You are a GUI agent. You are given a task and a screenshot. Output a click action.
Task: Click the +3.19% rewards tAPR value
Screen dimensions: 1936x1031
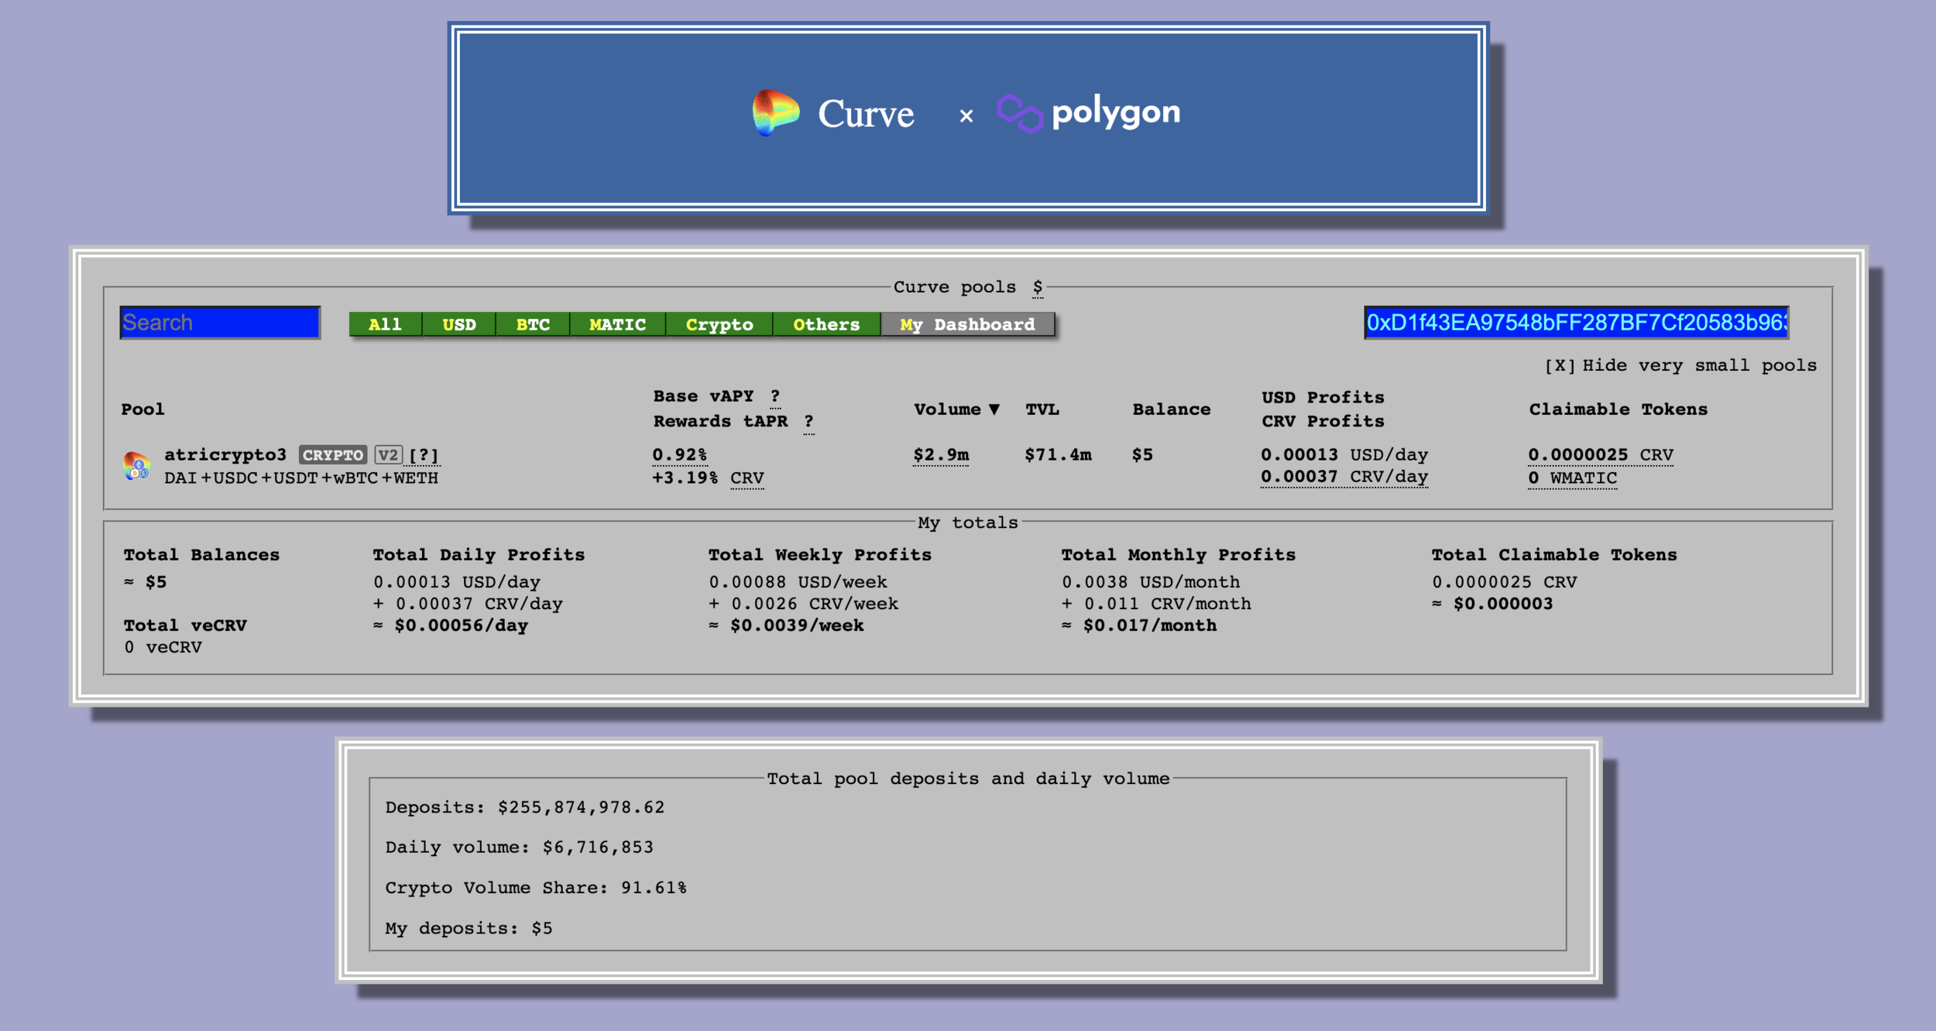(685, 478)
